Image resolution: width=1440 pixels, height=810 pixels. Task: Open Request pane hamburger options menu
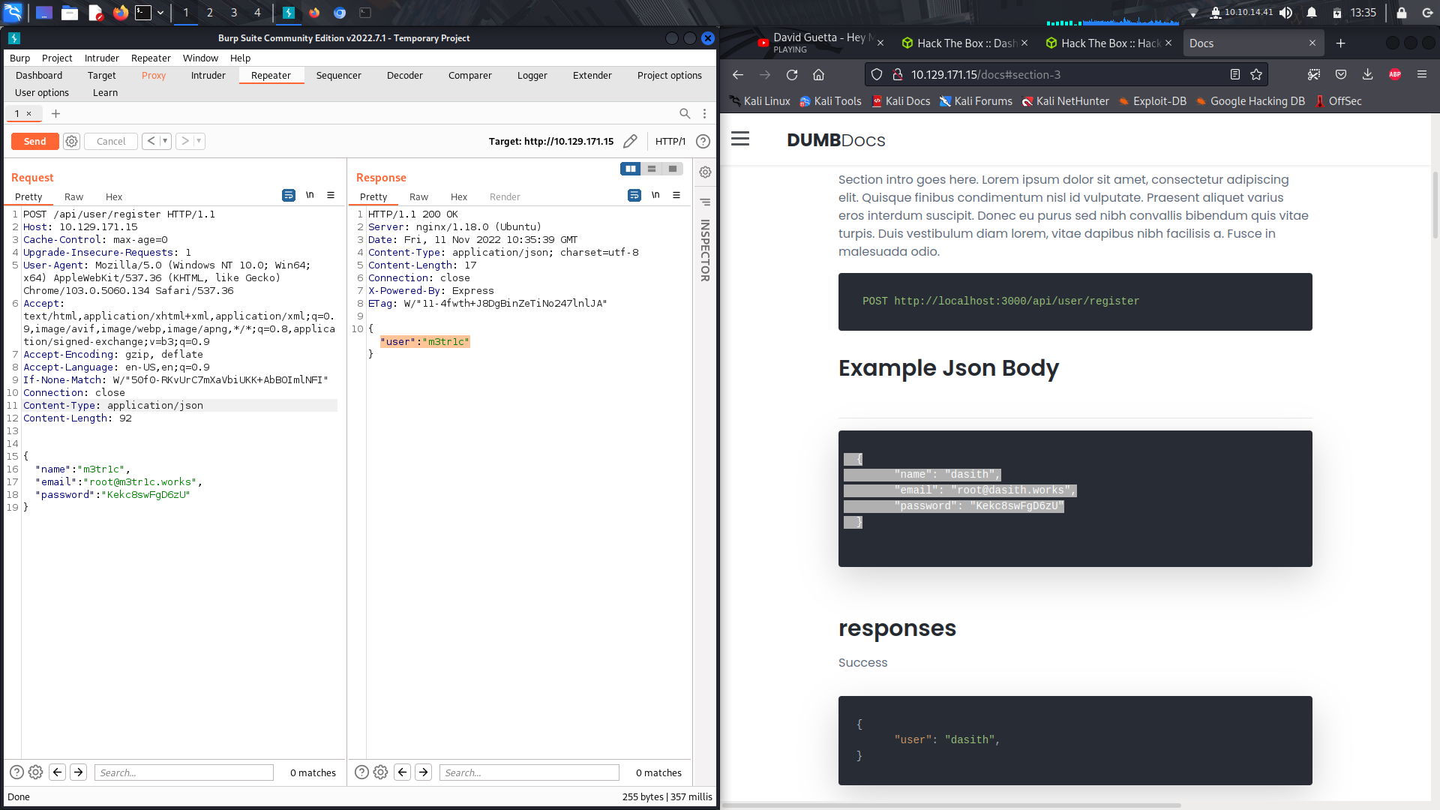(331, 195)
